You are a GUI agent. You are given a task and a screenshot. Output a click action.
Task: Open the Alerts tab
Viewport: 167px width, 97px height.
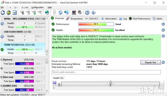pos(157,19)
